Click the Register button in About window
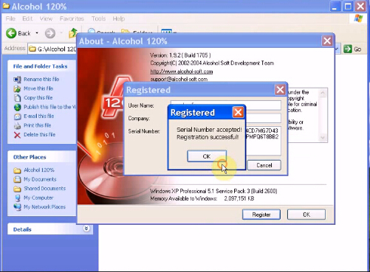Viewport: 370px width, 272px height. (261, 215)
